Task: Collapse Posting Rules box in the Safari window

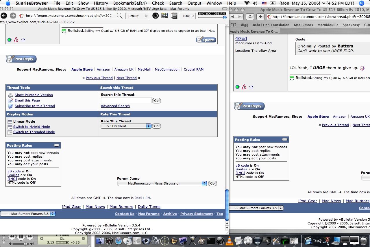Action: tap(285, 139)
